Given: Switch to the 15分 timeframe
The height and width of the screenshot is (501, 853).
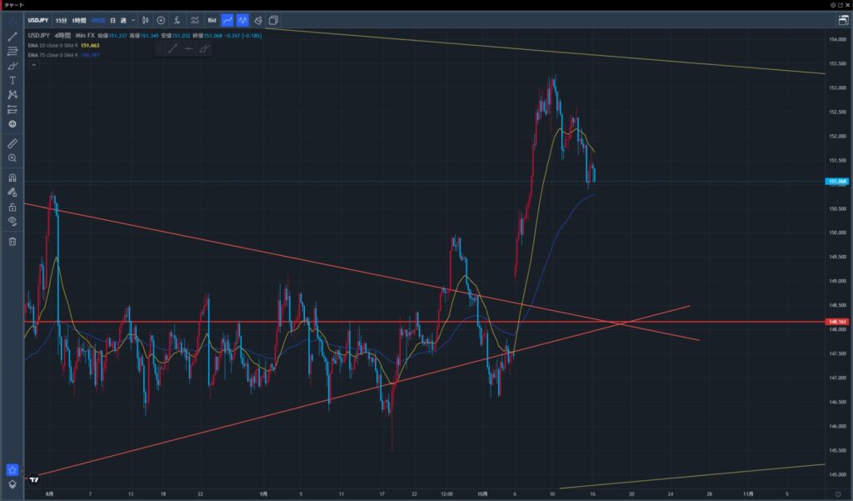Looking at the screenshot, I should pyautogui.click(x=62, y=19).
